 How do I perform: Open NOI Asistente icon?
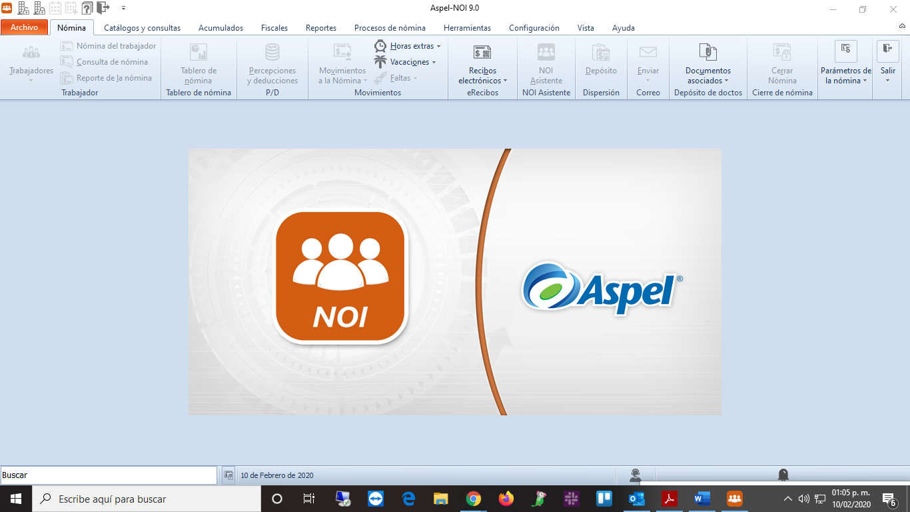546,53
